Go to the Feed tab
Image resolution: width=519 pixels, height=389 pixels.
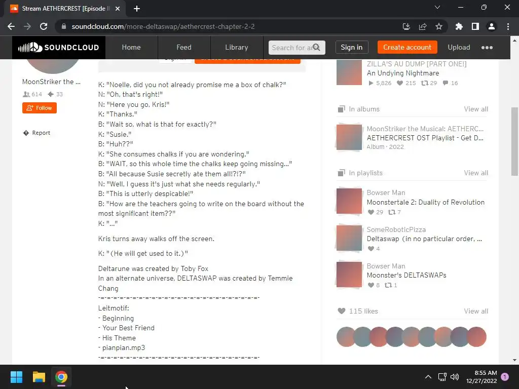tap(183, 47)
